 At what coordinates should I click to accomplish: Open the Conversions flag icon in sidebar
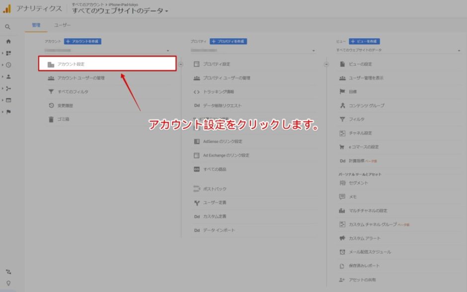point(8,112)
